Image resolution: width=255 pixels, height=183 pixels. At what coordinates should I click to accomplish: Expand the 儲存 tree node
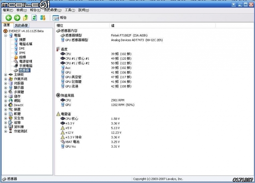(x=6, y=96)
